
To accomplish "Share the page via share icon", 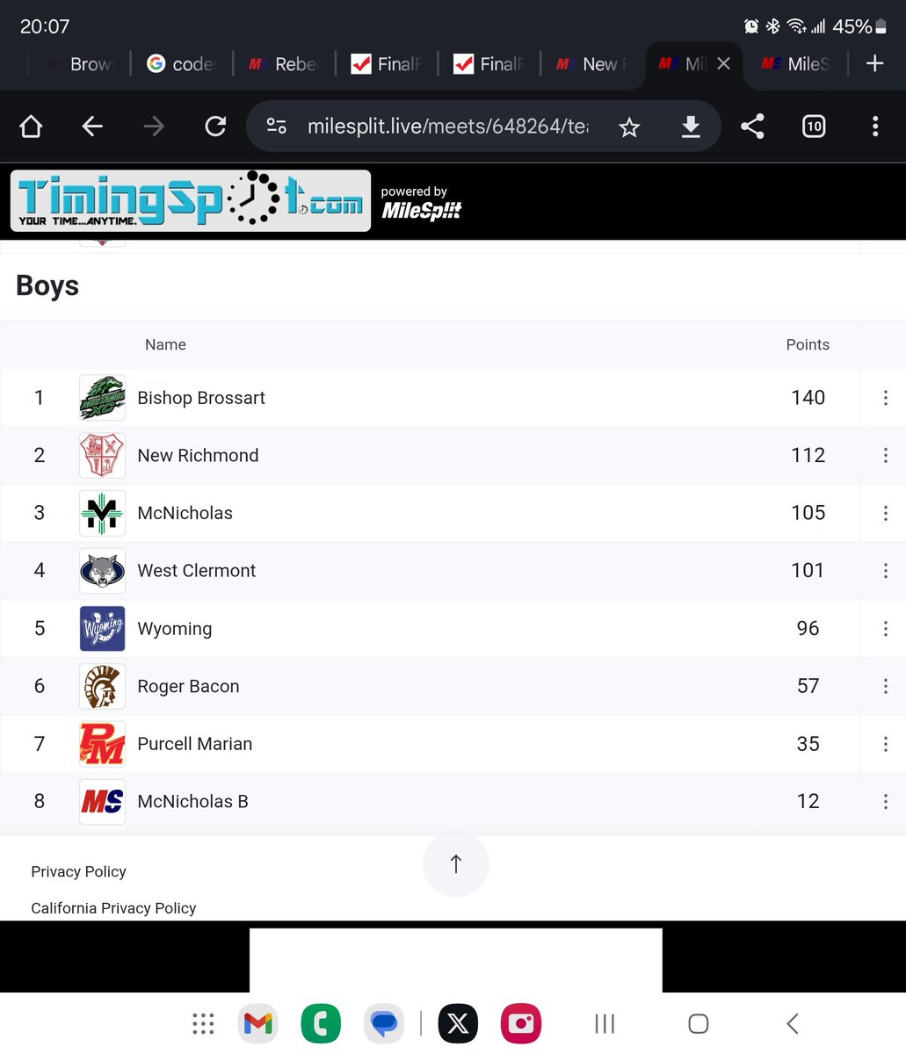I will pos(752,127).
